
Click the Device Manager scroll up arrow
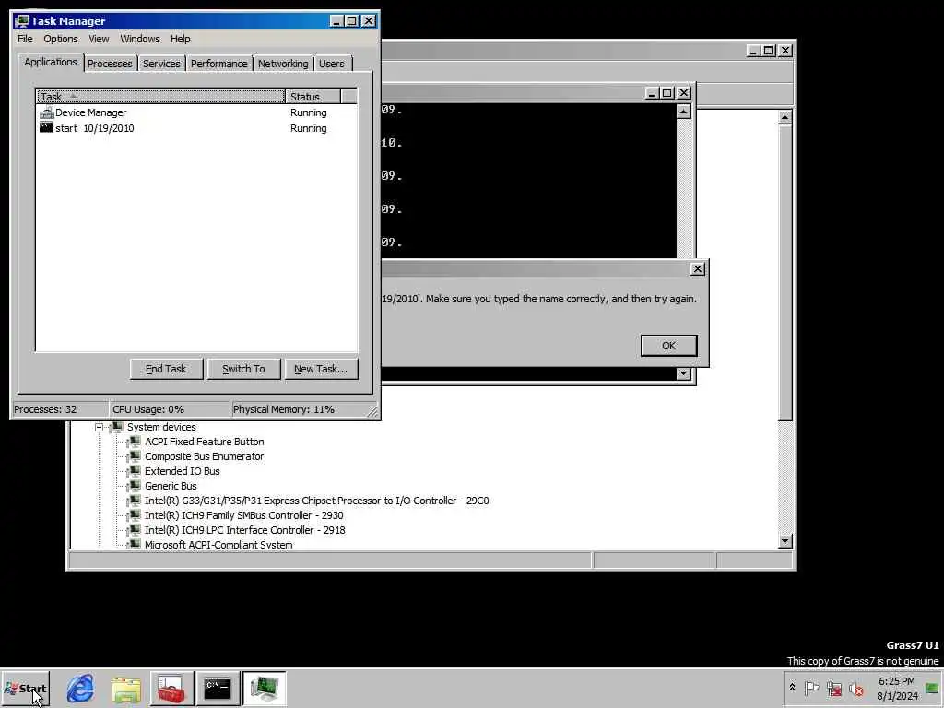pos(785,117)
